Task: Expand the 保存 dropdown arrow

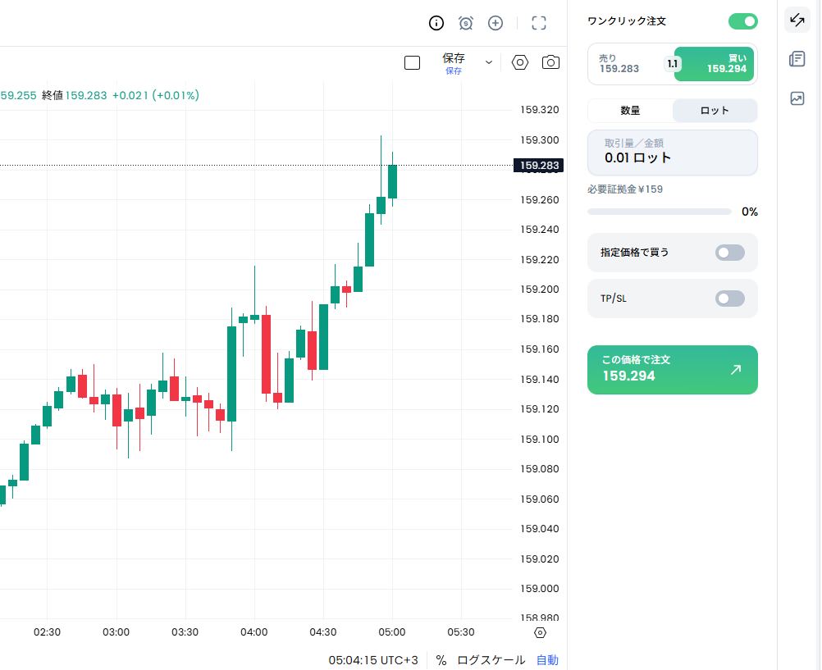Action: point(489,62)
